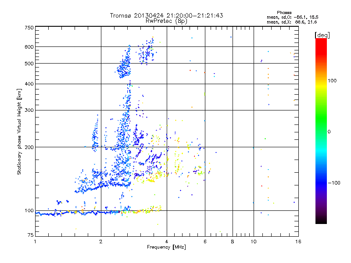
Task: Click the frequency axis tick label "6"
Action: [205, 242]
